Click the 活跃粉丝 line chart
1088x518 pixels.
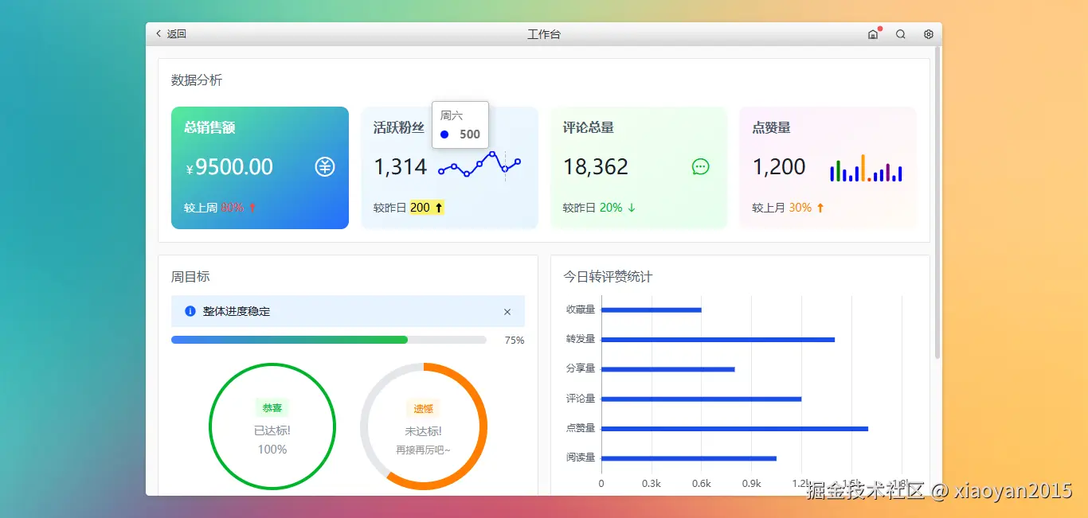pos(479,164)
